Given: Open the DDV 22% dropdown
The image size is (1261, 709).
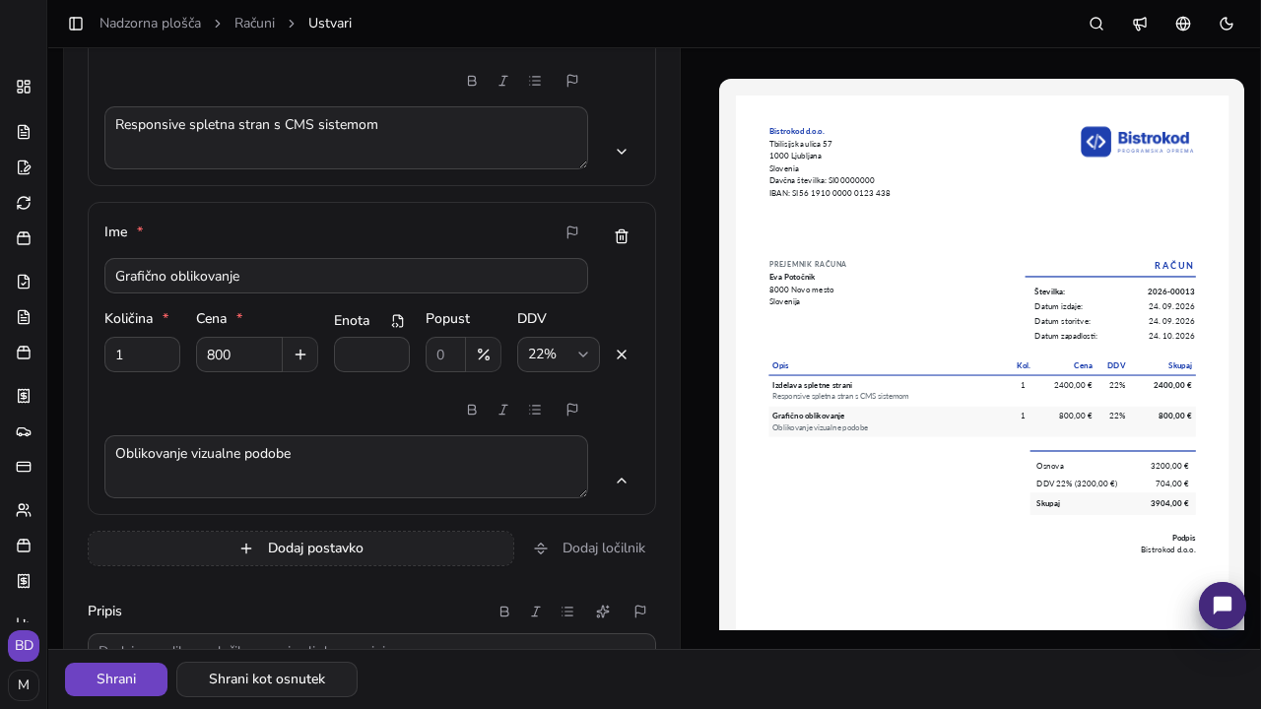Looking at the screenshot, I should point(559,354).
